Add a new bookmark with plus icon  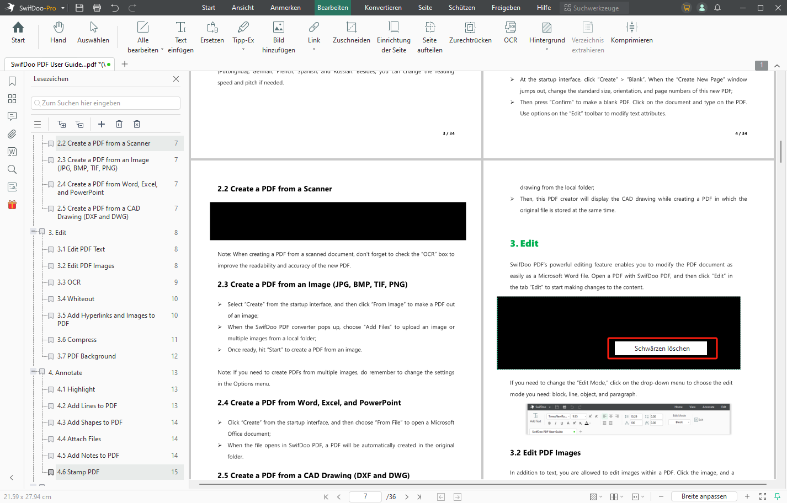coord(102,124)
